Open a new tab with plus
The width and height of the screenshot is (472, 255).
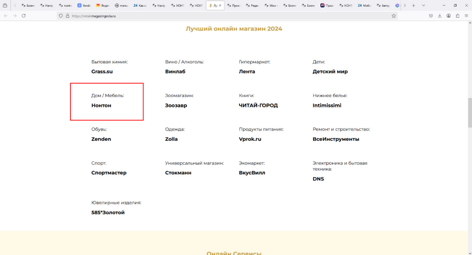pyautogui.click(x=414, y=6)
